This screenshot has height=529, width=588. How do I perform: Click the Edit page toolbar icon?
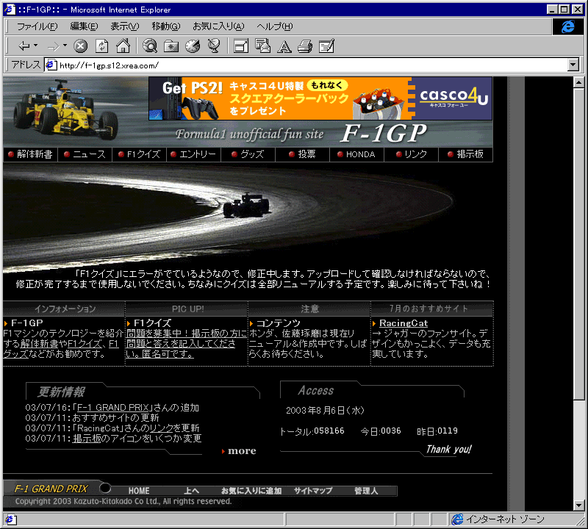tap(326, 46)
